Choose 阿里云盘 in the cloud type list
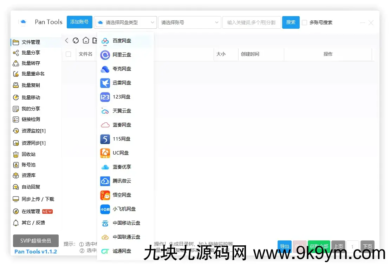 click(122, 55)
